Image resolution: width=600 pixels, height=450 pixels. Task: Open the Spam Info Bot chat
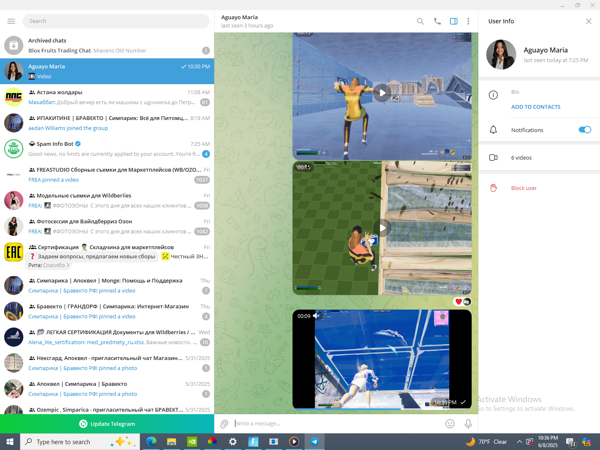point(107,149)
